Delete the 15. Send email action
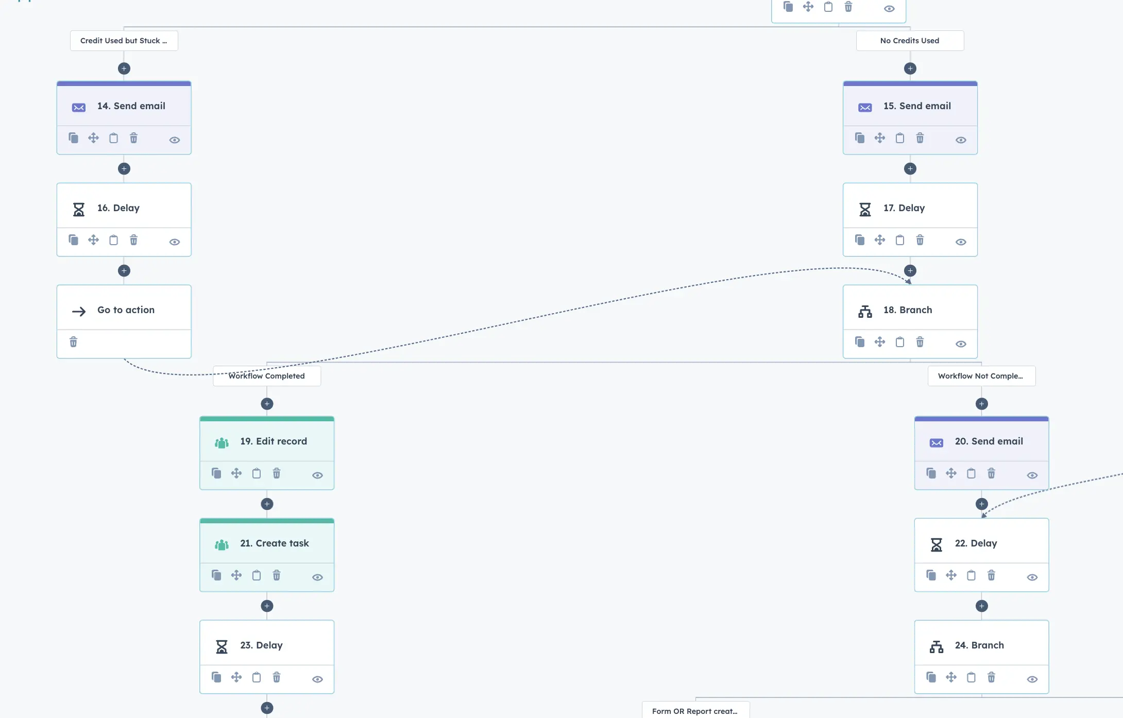 (x=920, y=138)
